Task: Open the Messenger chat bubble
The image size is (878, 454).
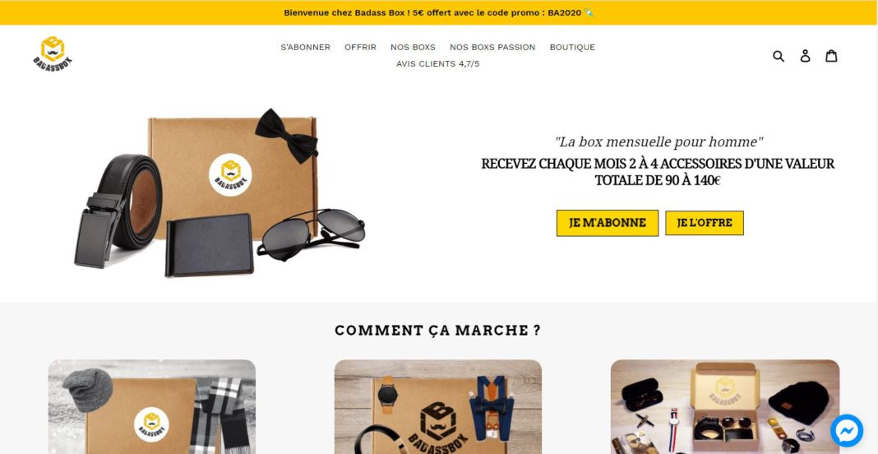Action: click(847, 430)
